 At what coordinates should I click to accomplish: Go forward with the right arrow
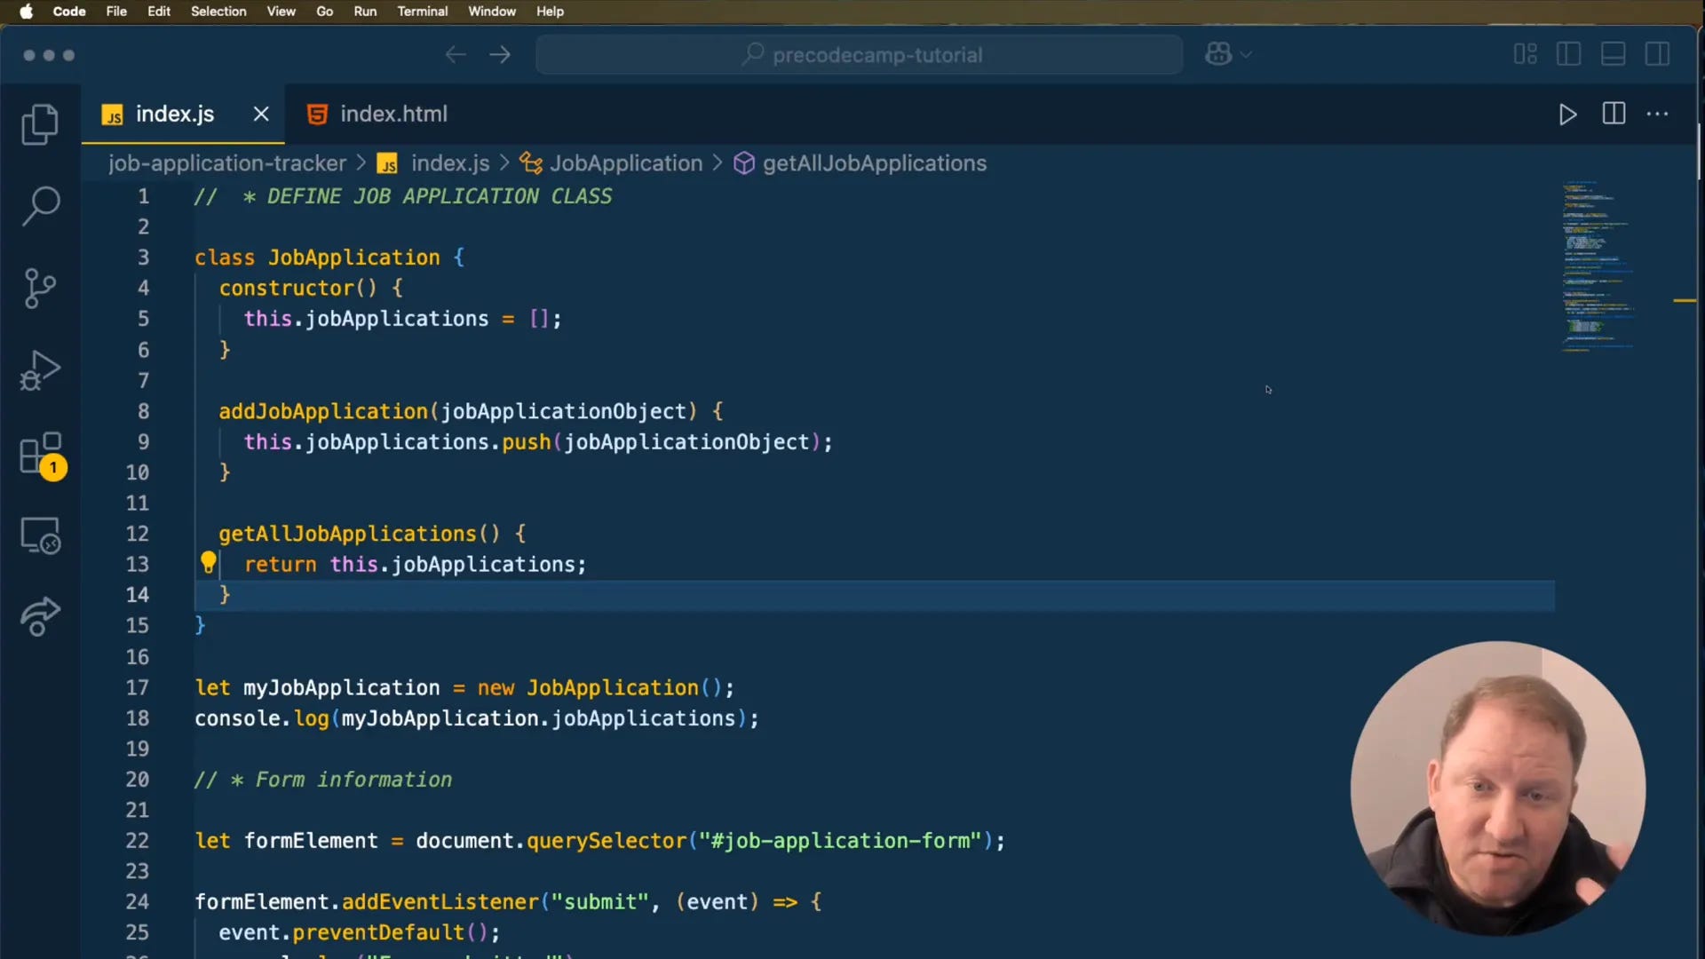click(500, 55)
